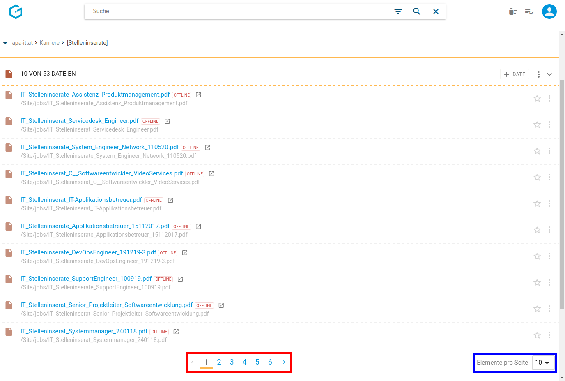Open the trash list icon in header
This screenshot has height=381, width=565.
point(513,12)
